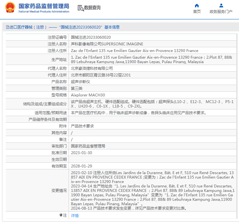Click the 2024-08-13 change record line
239x222 pixels.
click(x=129, y=208)
